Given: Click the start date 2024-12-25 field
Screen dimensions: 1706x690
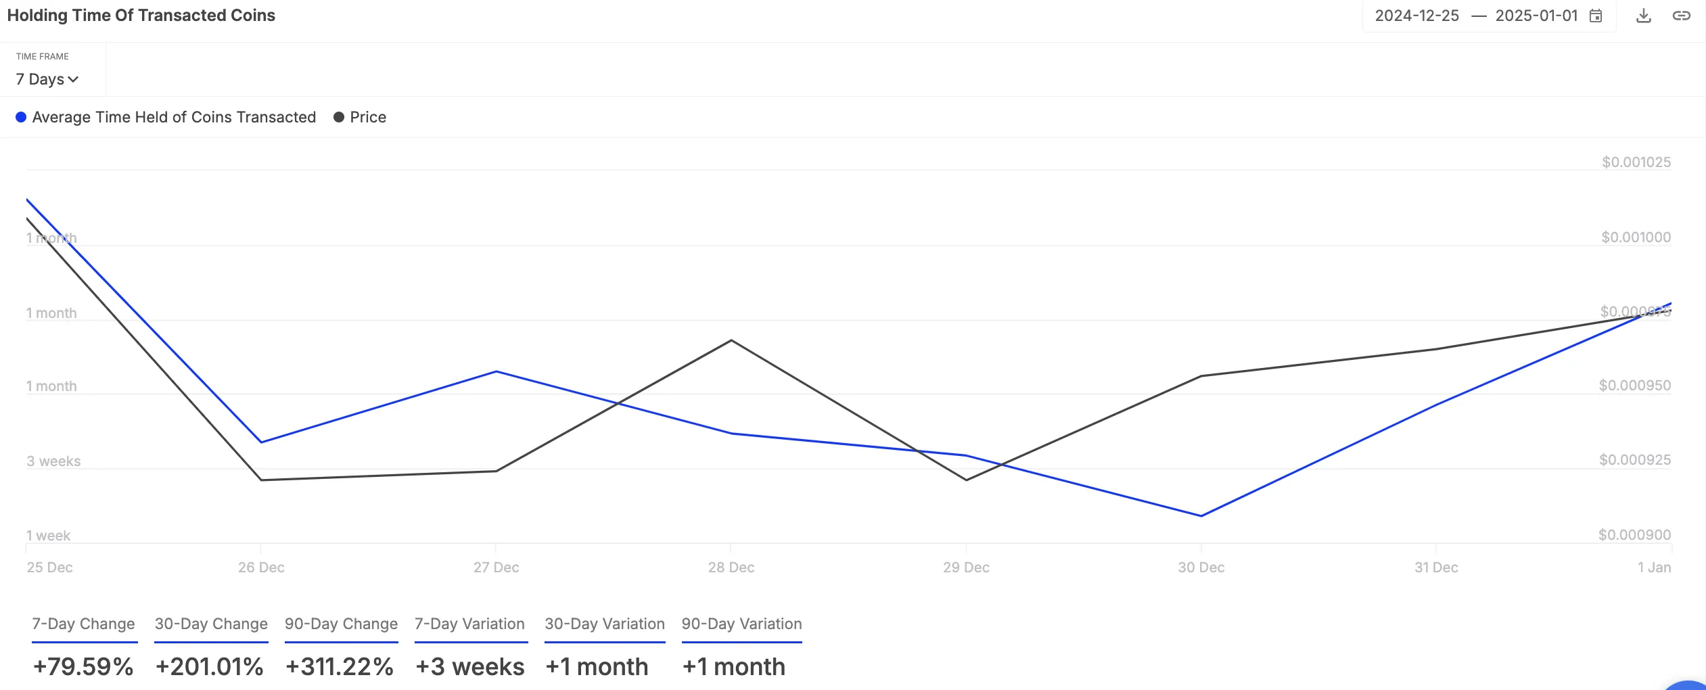Looking at the screenshot, I should click(x=1417, y=16).
